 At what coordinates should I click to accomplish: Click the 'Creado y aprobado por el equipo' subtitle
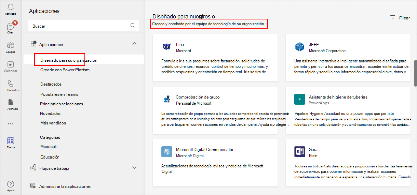(208, 24)
